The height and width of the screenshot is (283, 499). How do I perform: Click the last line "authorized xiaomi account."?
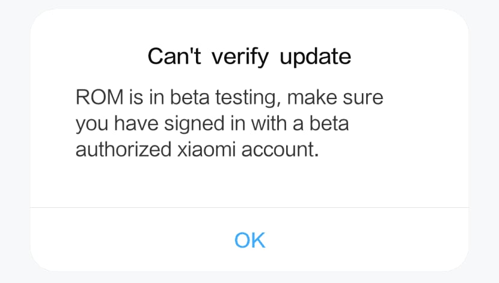tap(196, 150)
